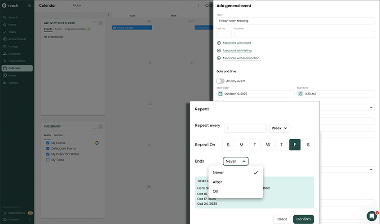Select Monday in Repeat On days
380x224 pixels.
241,145
